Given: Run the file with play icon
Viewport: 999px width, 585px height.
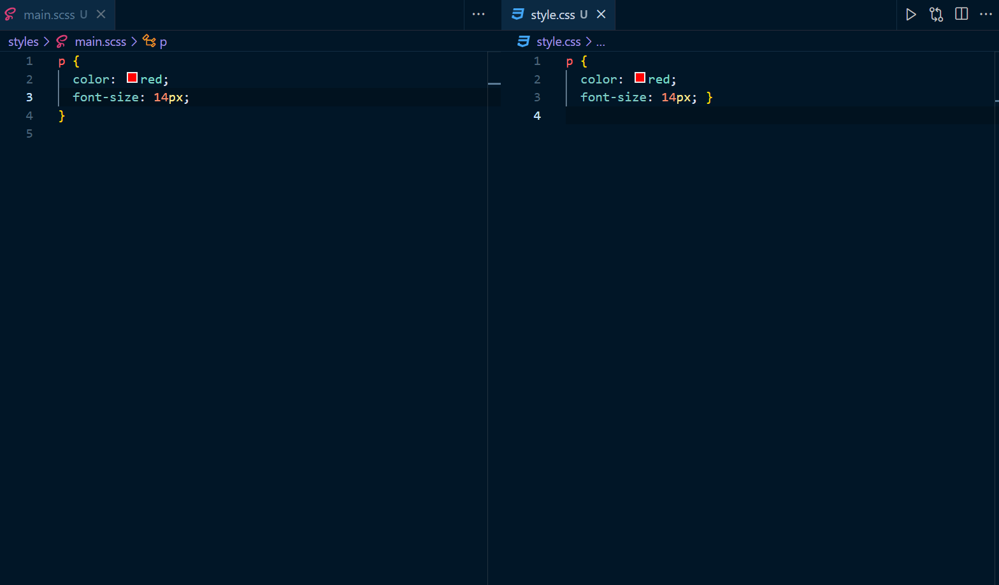Looking at the screenshot, I should pyautogui.click(x=911, y=15).
